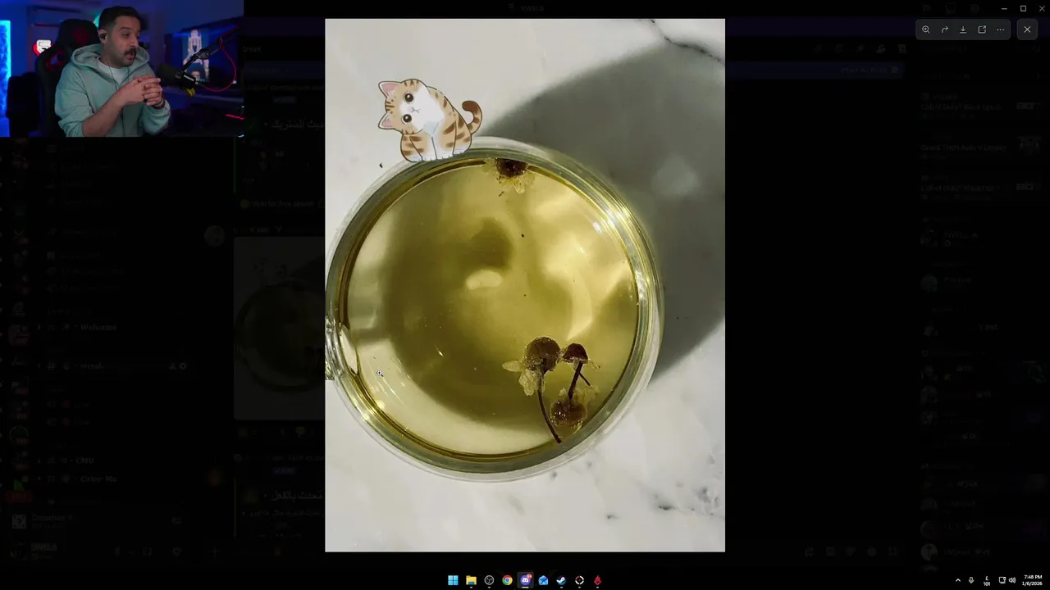The height and width of the screenshot is (590, 1050).
Task: Minimize the Discord window
Action: (x=1003, y=8)
